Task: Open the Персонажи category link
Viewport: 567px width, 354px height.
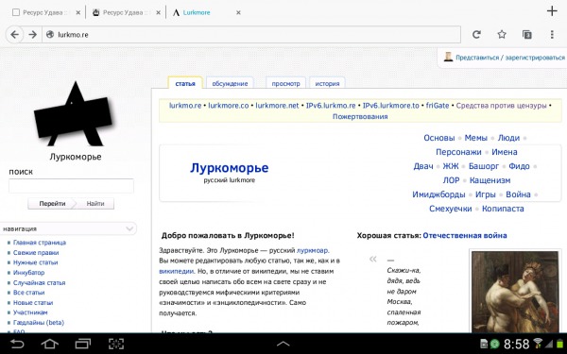Action: point(458,152)
